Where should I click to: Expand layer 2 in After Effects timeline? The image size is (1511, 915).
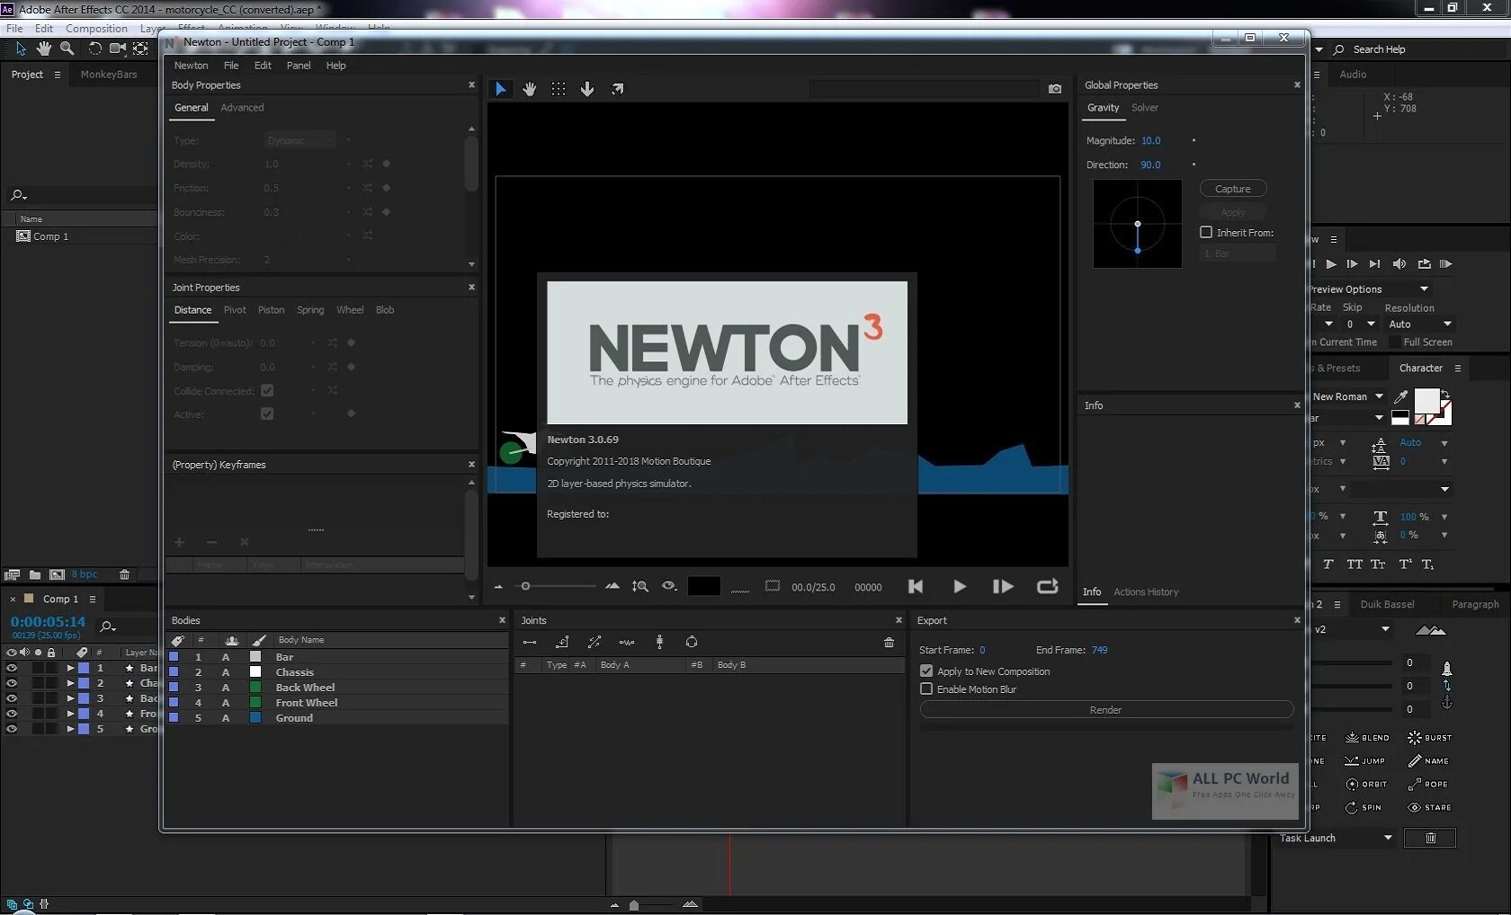pyautogui.click(x=70, y=683)
